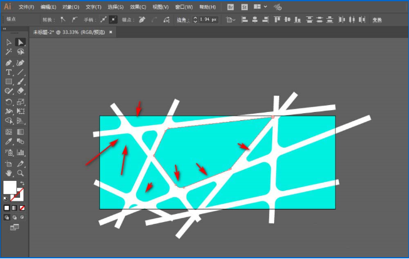Convert selected anchor to corner point
This screenshot has height=259, width=409.
63,19
